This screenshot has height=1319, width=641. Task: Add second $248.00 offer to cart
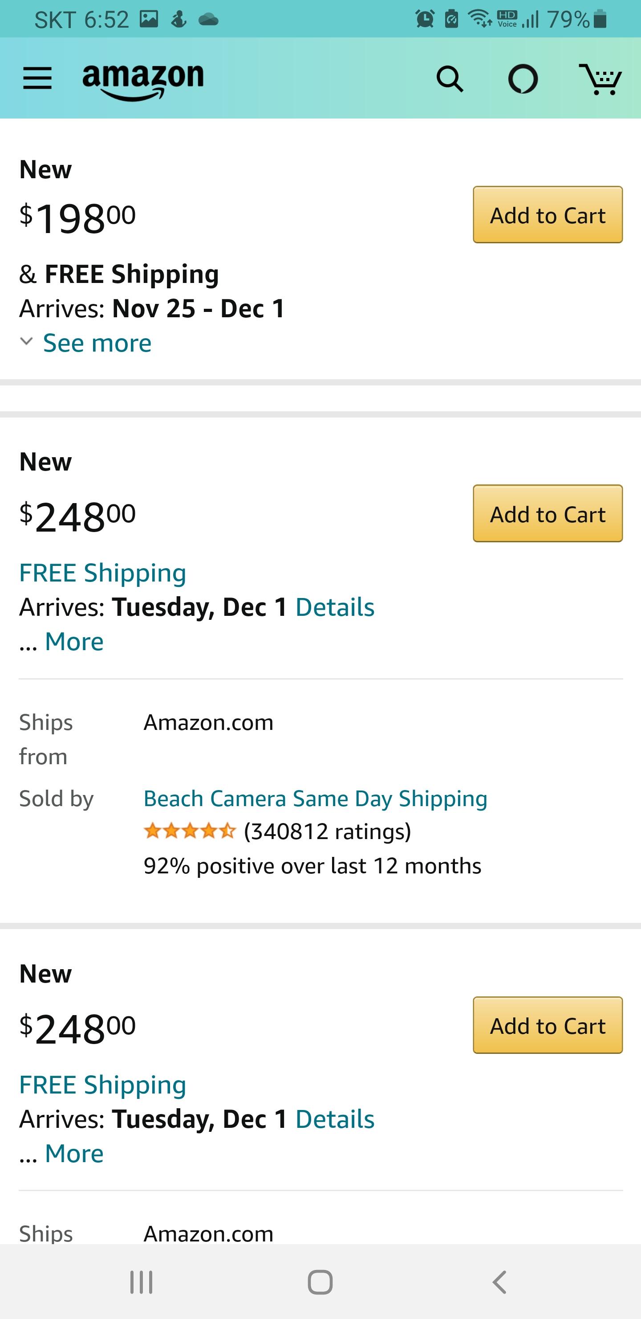pos(548,1026)
